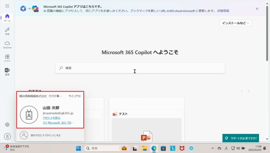Click the 横浜情報機器株式会社 organization text
The image size is (270, 153).
pos(33,96)
